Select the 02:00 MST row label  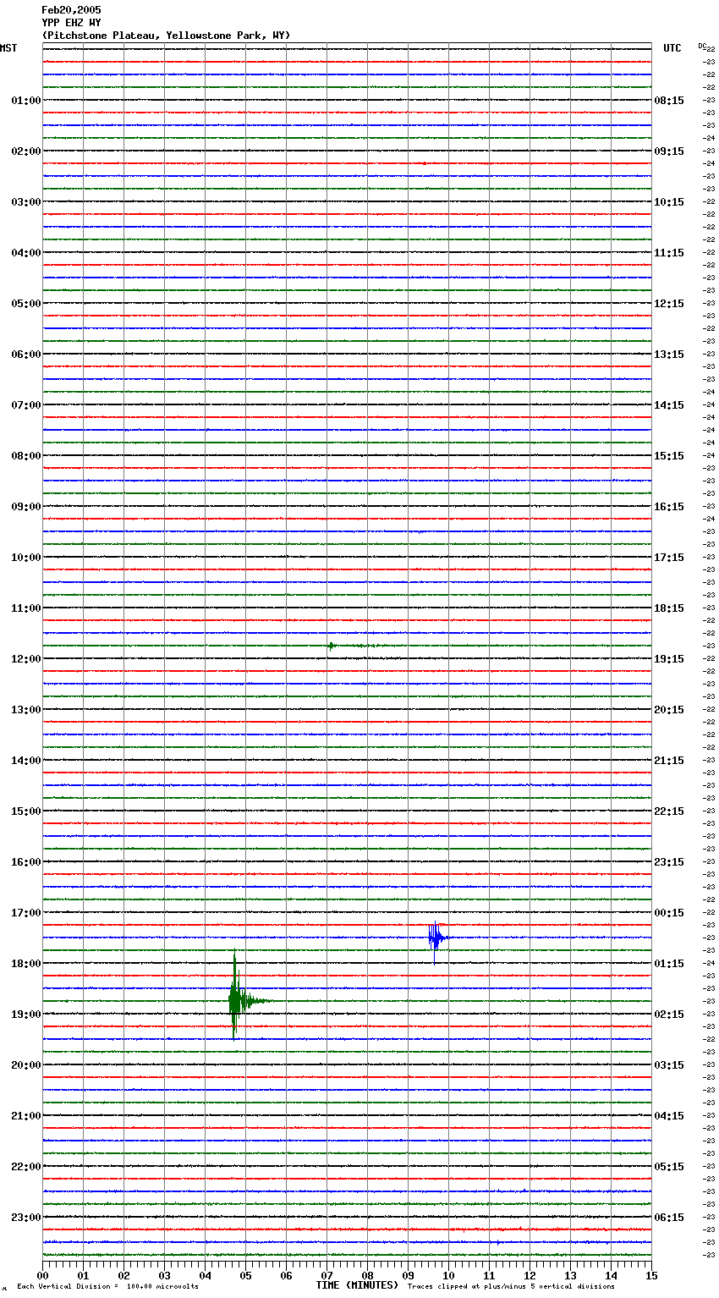[25, 151]
